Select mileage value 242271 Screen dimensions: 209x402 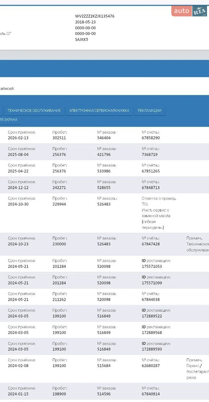[59, 188]
